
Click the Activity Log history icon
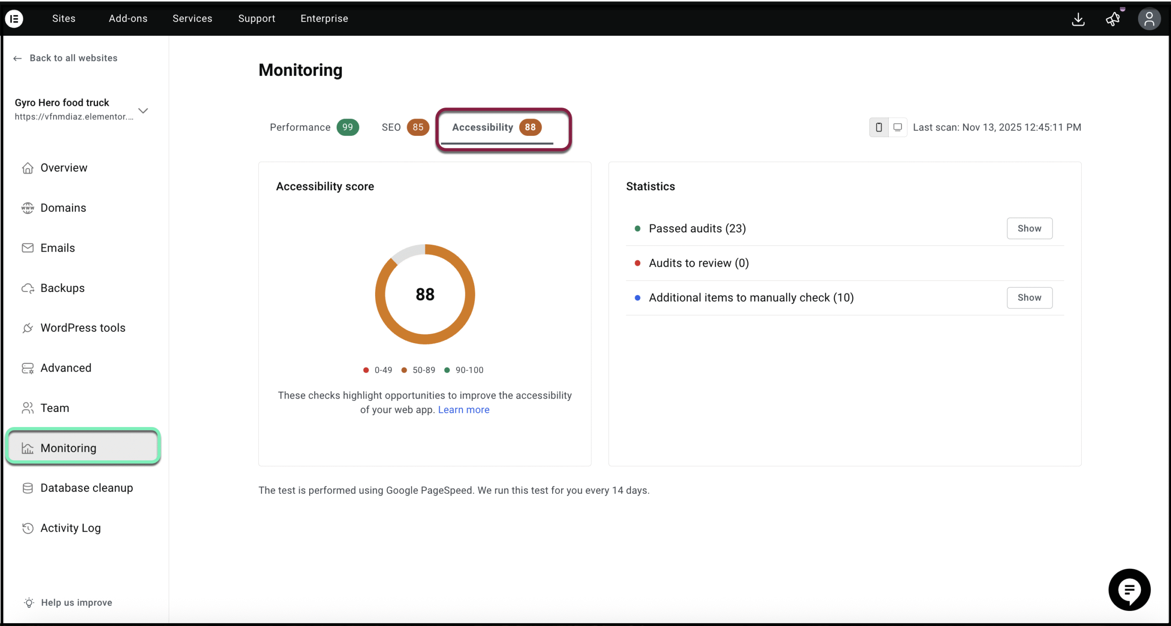27,528
